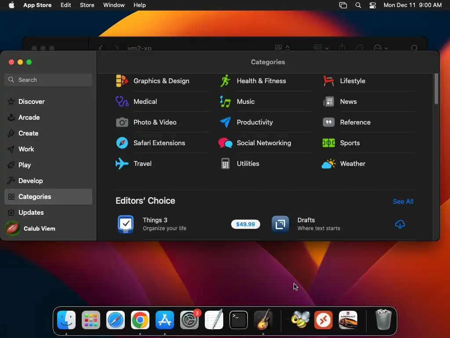Open Terminal from the Dock

tap(239, 320)
